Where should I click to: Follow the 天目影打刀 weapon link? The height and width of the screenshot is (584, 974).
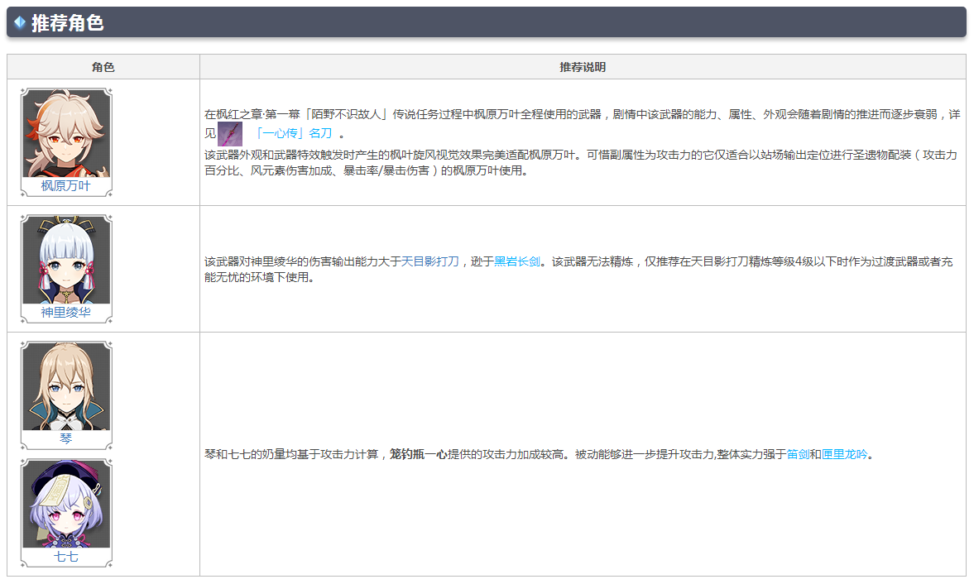pyautogui.click(x=429, y=261)
